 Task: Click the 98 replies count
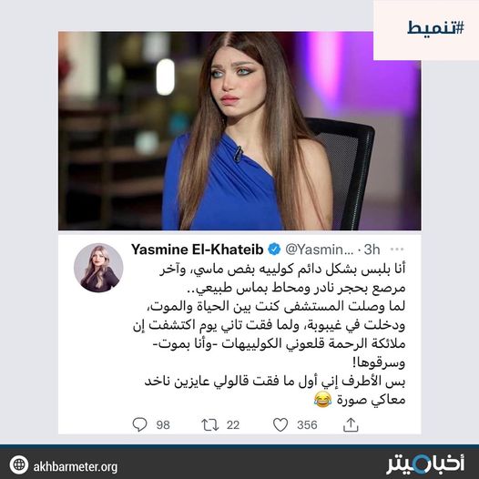pos(163,425)
